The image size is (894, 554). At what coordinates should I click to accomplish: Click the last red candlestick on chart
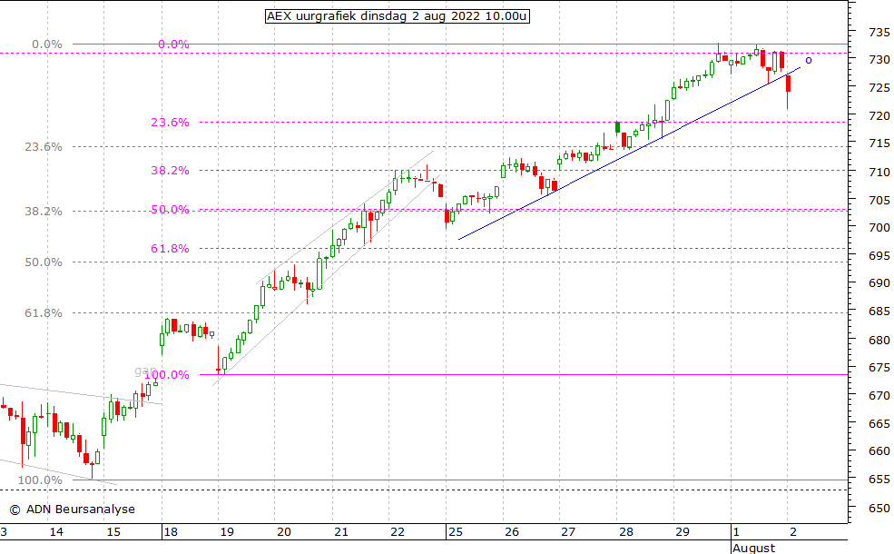(789, 84)
